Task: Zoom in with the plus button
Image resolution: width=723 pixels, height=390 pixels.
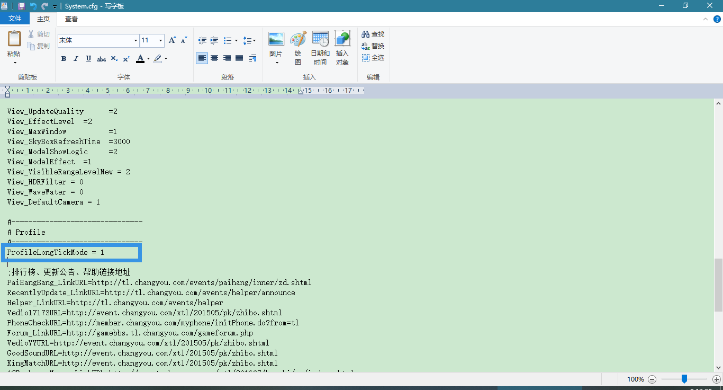Action: (x=717, y=379)
